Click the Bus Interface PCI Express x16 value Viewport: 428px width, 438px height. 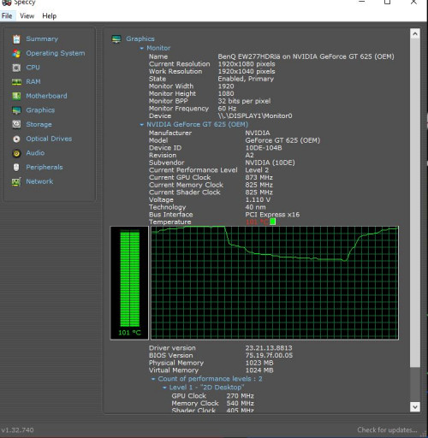pyautogui.click(x=272, y=215)
